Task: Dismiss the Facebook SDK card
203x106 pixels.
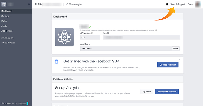Action: click(x=180, y=60)
